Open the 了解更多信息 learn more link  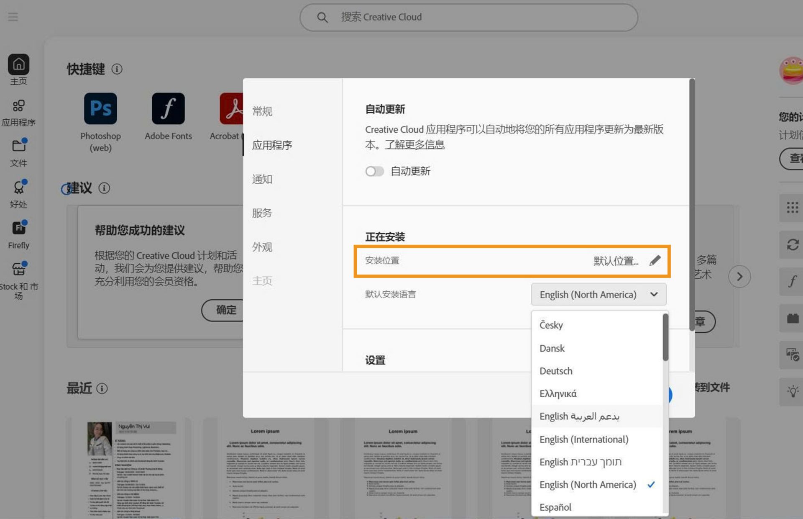tap(414, 144)
